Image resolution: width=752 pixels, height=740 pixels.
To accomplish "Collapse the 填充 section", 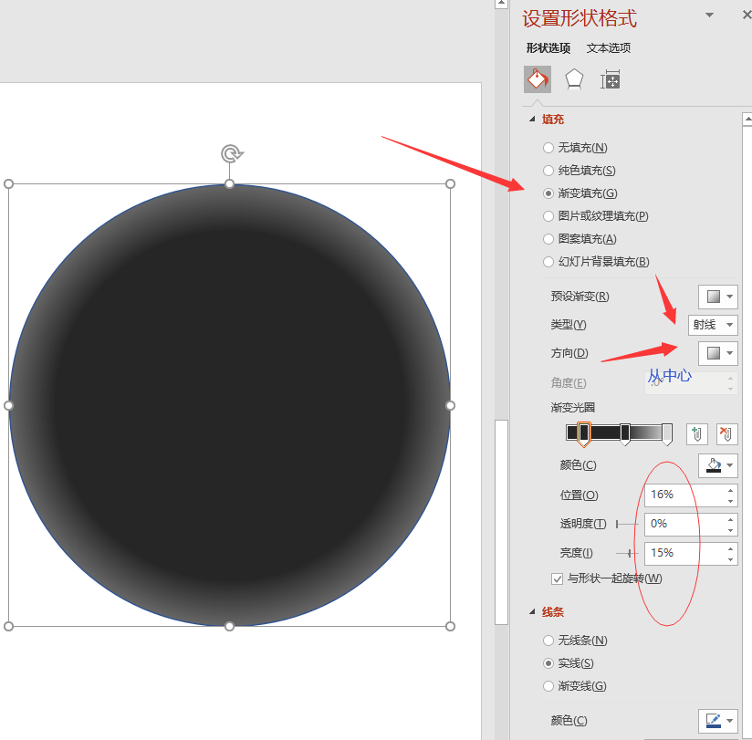I will 532,119.
